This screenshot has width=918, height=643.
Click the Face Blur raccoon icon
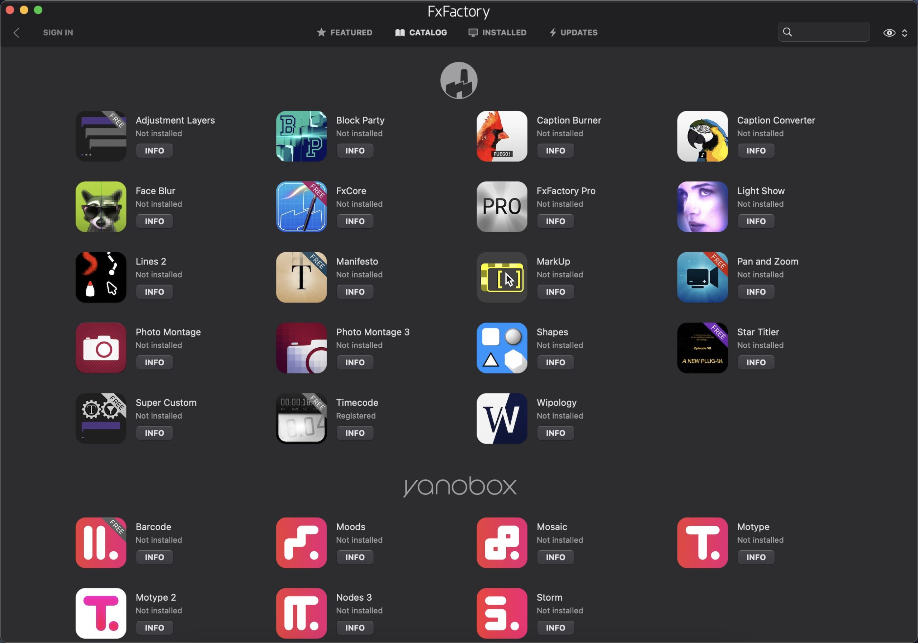point(101,206)
